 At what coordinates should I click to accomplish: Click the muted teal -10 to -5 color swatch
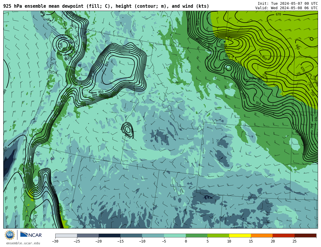pyautogui.click(x=153, y=235)
